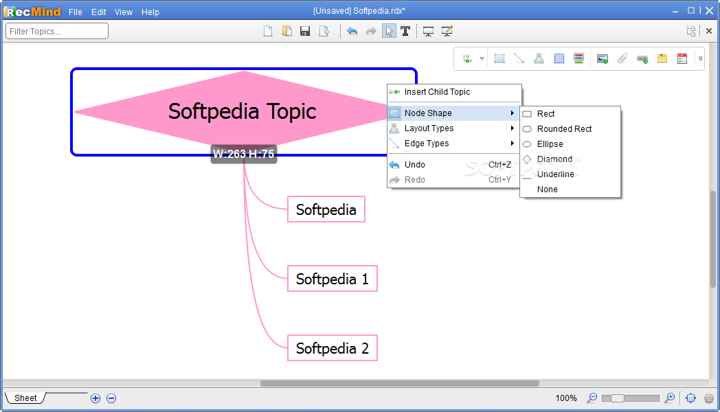Open a file with the folder icon

click(287, 31)
